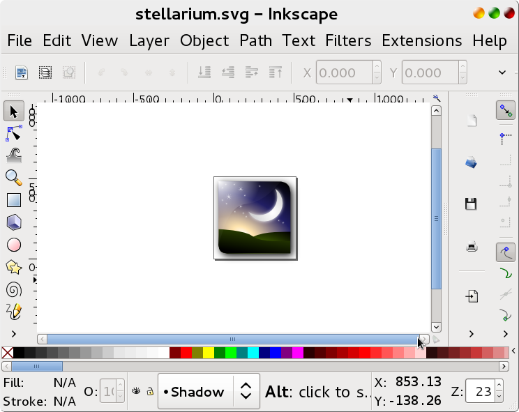Viewport: 519px width, 412px height.
Task: Increase X coordinate using spinner arrow
Action: tap(377, 66)
